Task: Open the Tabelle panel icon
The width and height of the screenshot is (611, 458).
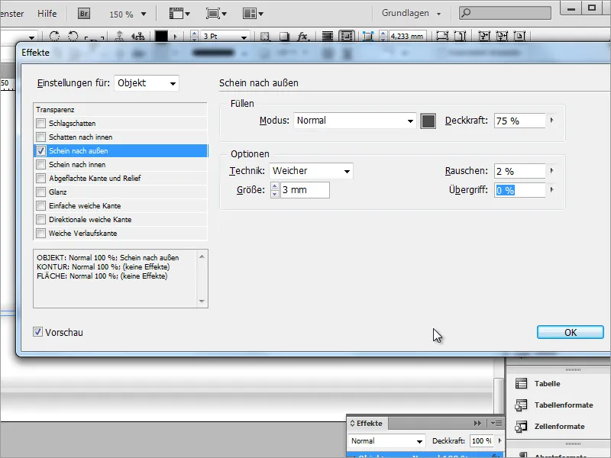Action: tap(521, 384)
